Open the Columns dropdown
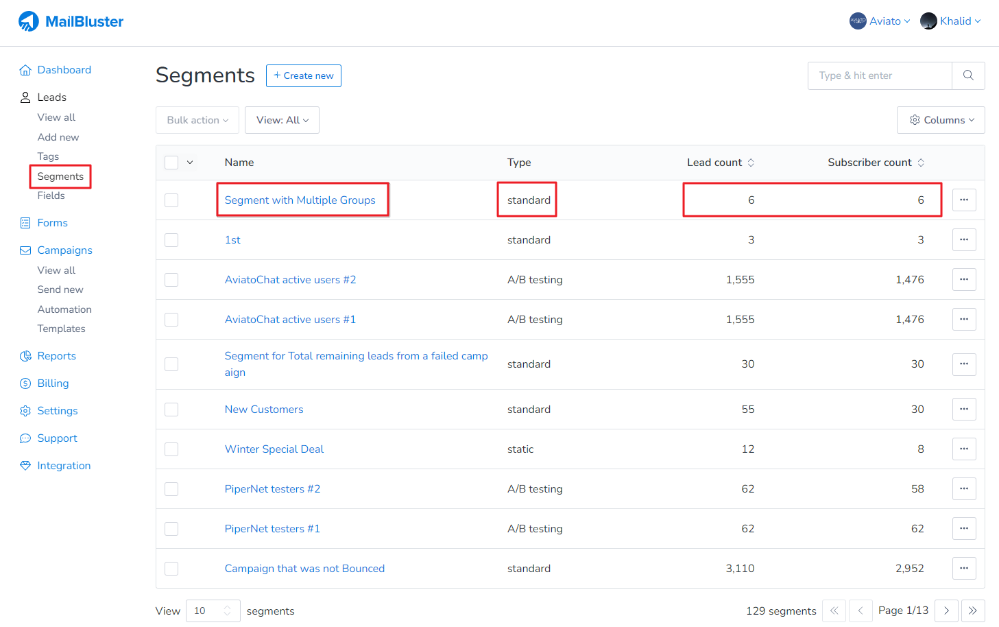Image resolution: width=999 pixels, height=627 pixels. 940,120
